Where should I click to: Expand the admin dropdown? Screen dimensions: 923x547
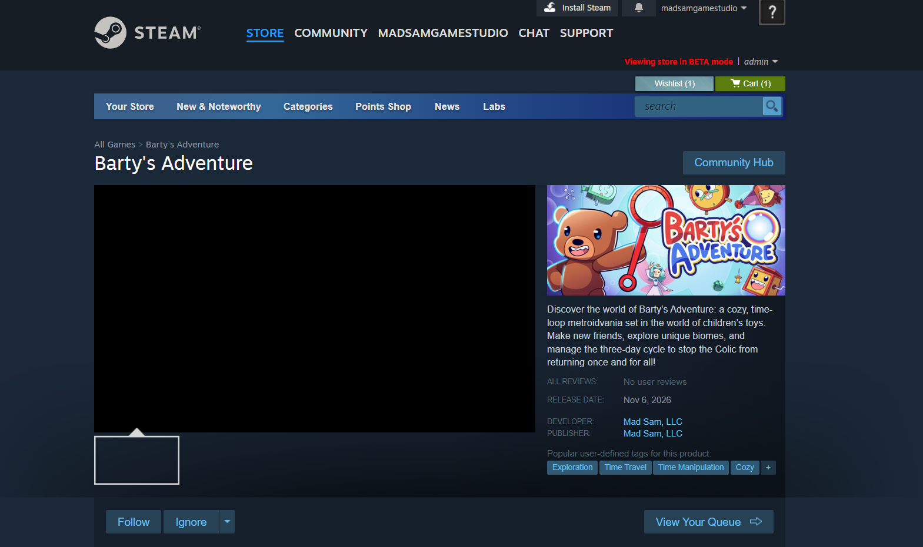(x=761, y=62)
